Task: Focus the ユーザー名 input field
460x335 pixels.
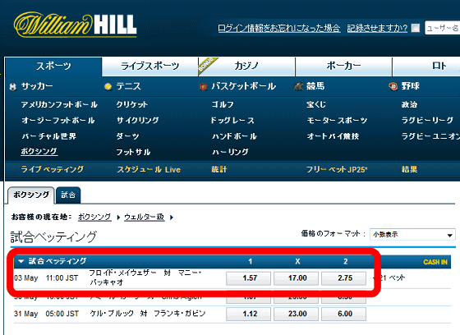Action: [x=442, y=28]
